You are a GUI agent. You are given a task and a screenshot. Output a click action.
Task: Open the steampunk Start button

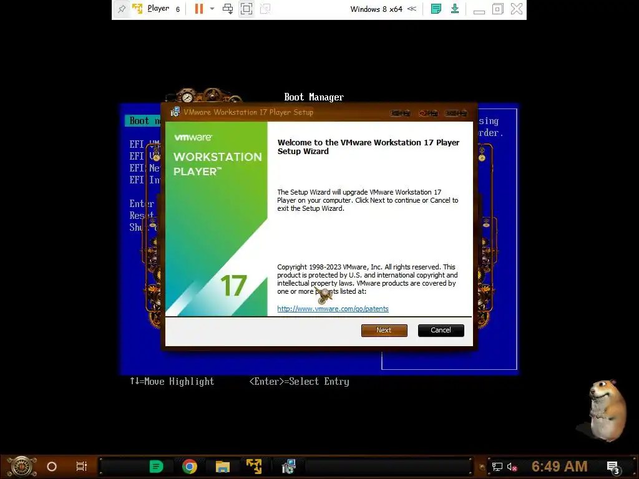tap(22, 467)
